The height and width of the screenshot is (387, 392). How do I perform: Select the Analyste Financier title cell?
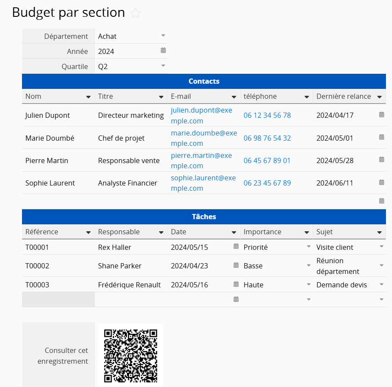(131, 183)
